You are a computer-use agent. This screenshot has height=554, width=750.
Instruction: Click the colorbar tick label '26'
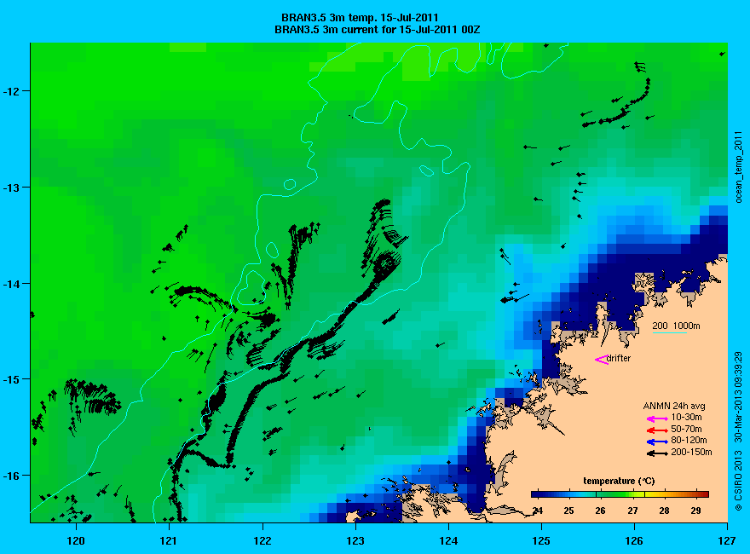[600, 511]
